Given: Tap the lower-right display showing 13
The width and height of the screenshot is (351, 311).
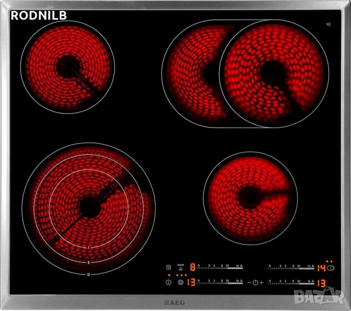Looking at the screenshot, I should click(321, 283).
